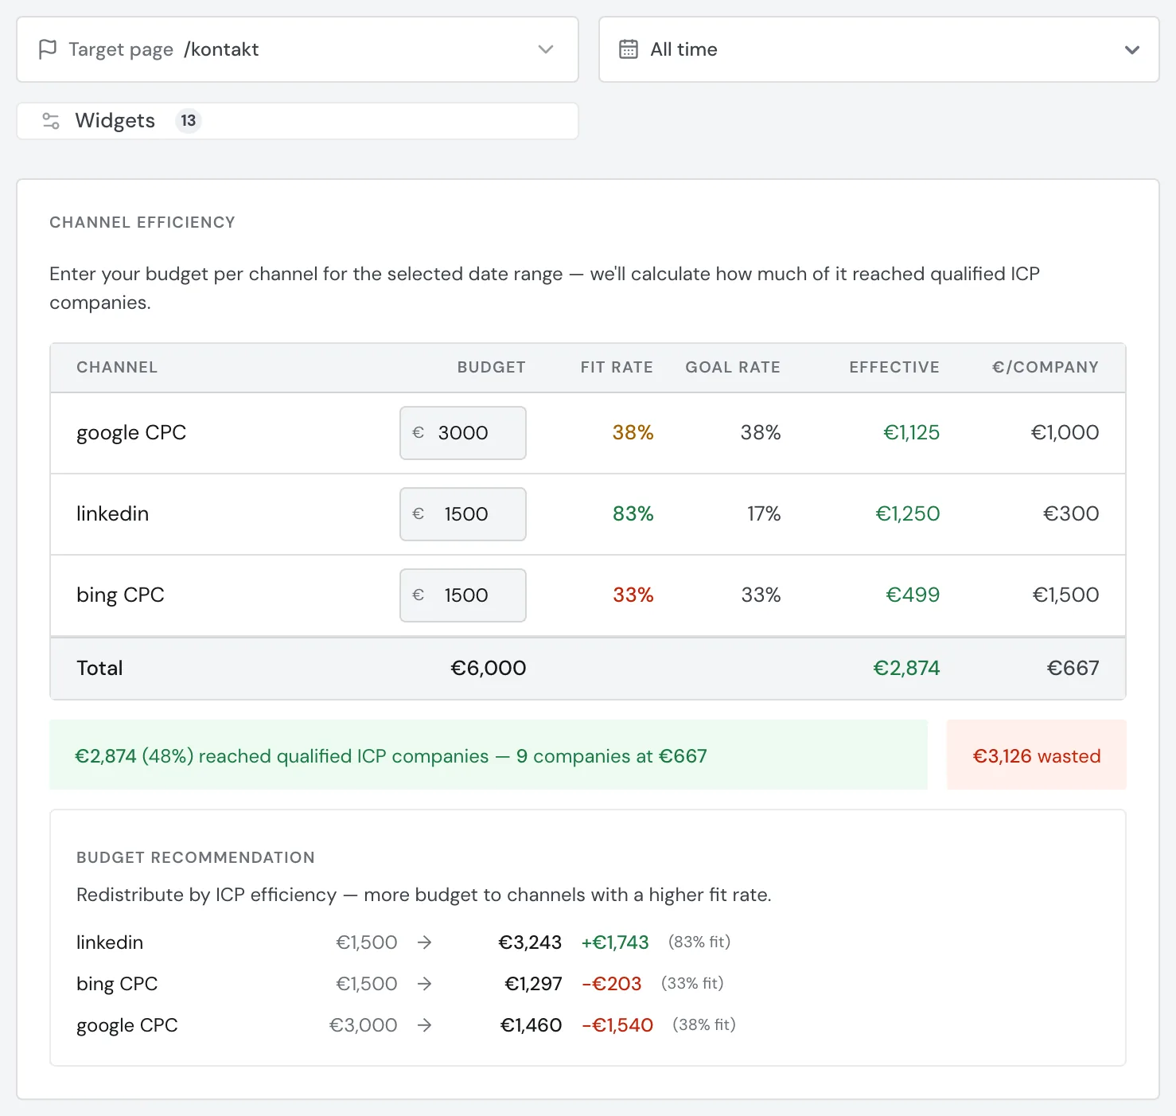Focus the bing CPC budget input field
1176x1116 pixels.
(463, 595)
